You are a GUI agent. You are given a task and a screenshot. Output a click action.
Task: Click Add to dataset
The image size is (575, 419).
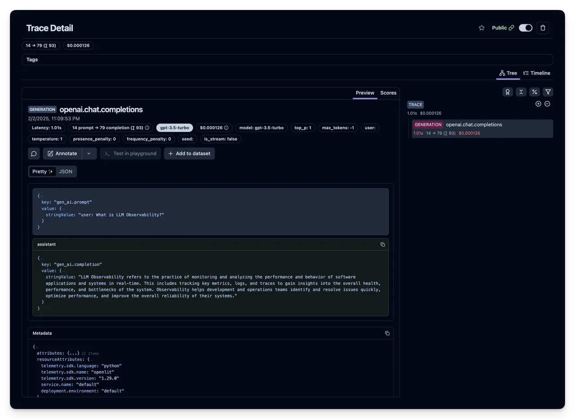(189, 153)
